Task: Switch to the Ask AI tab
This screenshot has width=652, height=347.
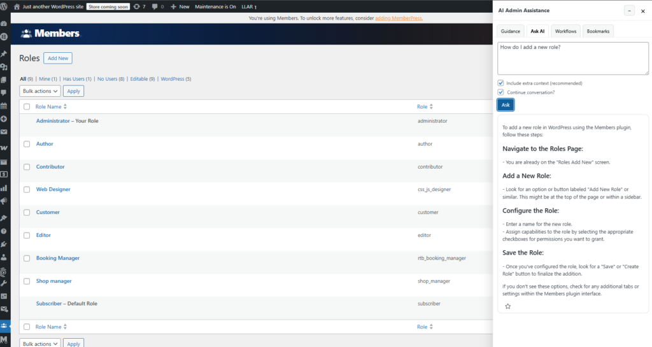Action: tap(537, 31)
